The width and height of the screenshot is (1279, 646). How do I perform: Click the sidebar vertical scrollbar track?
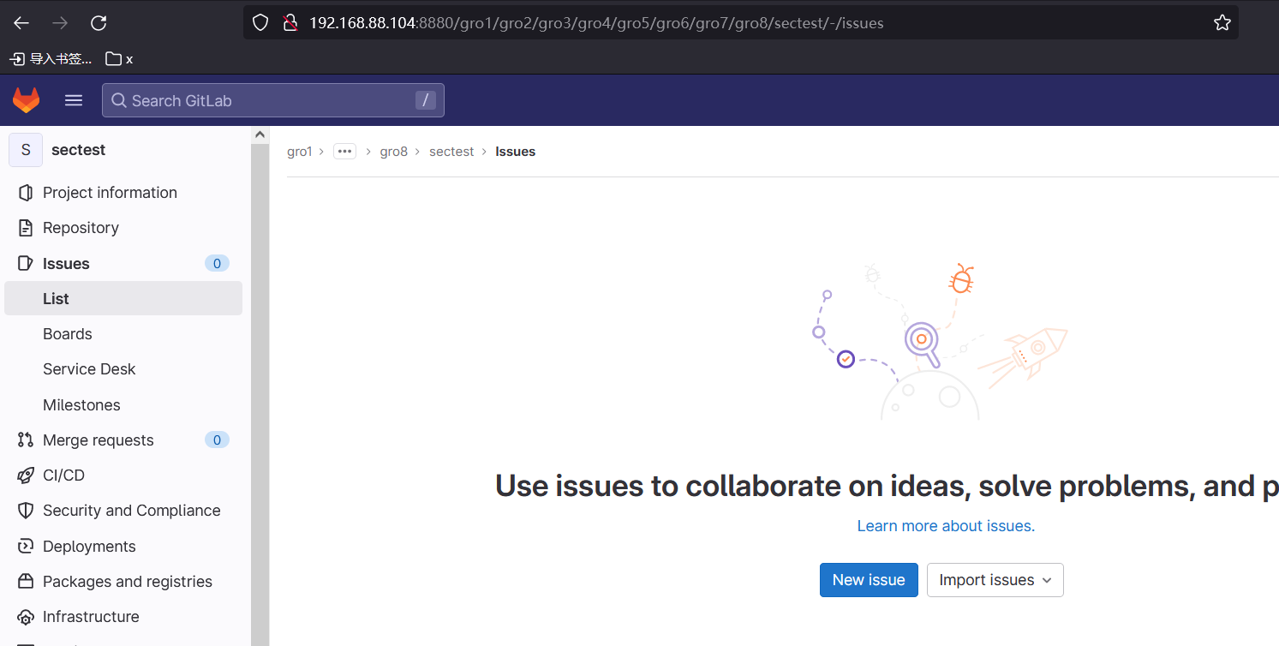click(x=260, y=394)
